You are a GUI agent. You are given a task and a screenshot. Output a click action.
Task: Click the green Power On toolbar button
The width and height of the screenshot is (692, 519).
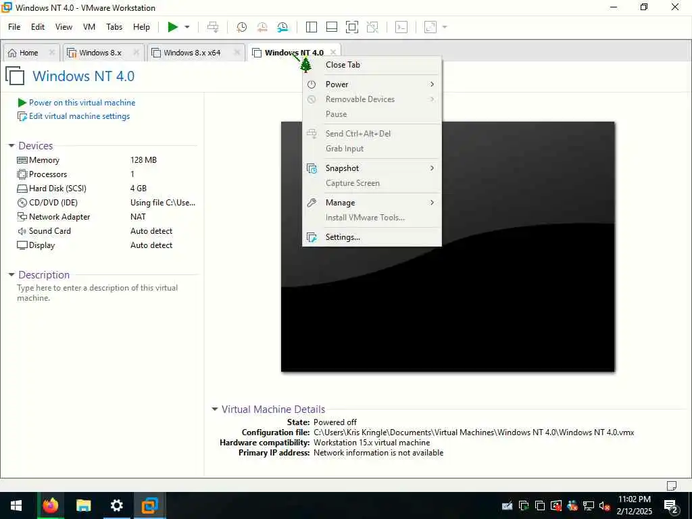point(172,27)
